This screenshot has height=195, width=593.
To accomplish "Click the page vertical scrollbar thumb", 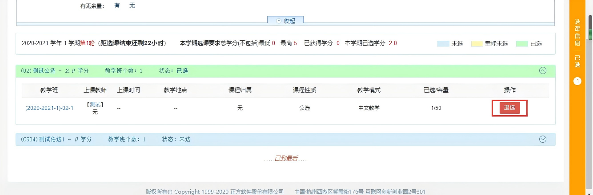I will (590, 33).
